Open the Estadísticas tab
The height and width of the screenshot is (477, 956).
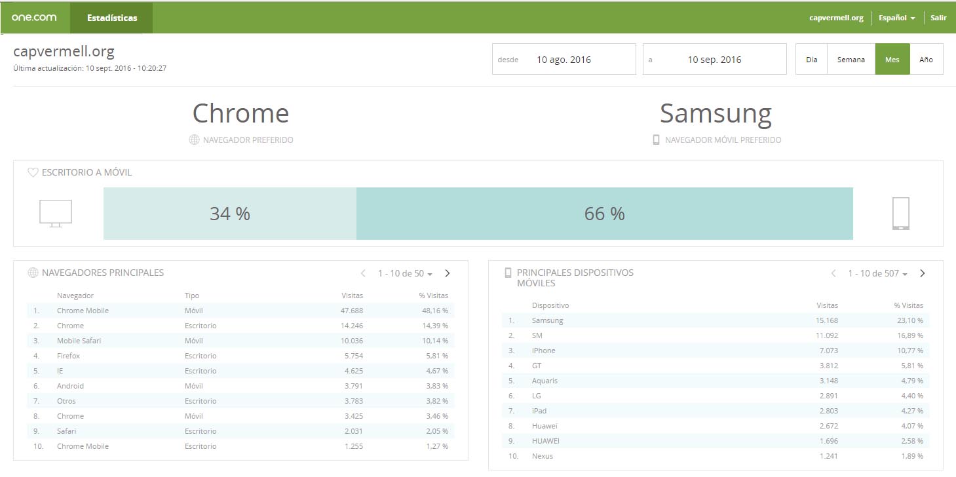point(111,18)
